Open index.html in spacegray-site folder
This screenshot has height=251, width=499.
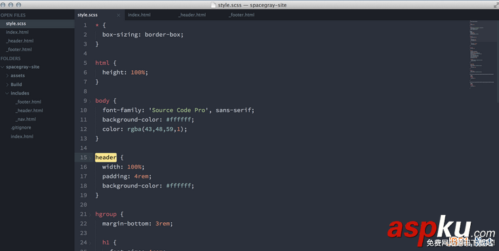click(22, 136)
